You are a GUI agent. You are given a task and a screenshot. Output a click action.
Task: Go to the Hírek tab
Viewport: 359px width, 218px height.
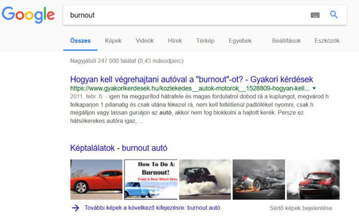[x=175, y=41]
